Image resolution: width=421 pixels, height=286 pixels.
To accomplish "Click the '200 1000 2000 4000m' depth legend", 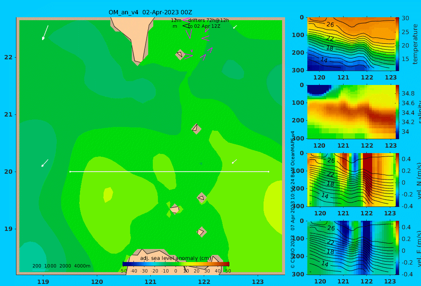I will 61,266.
